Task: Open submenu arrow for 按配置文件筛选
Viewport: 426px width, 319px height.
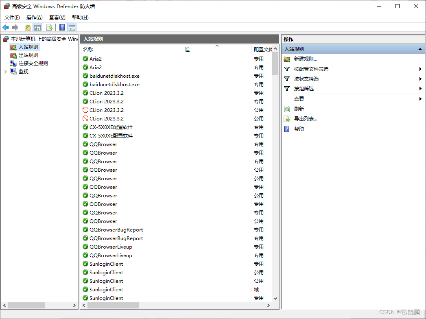Action: tap(420, 69)
